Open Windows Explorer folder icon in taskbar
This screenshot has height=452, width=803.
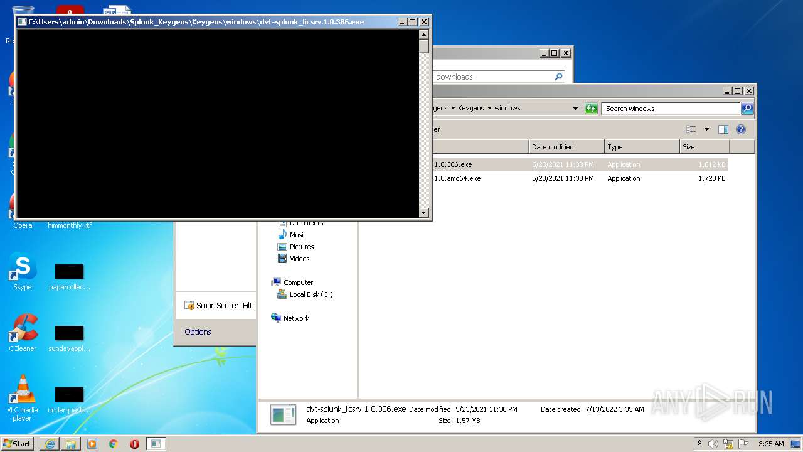(x=71, y=444)
